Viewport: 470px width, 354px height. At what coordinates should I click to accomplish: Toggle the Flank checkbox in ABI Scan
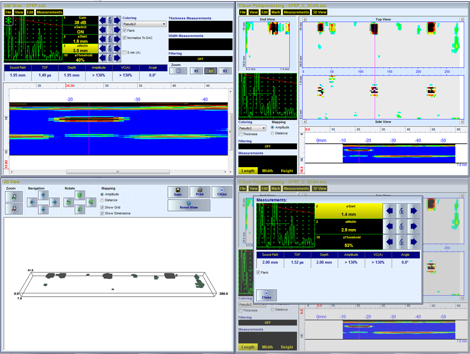[x=125, y=31]
